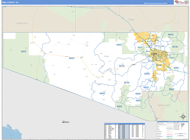Click the map legend box
Image resolution: width=190 pixels, height=140 pixels.
coord(173,130)
